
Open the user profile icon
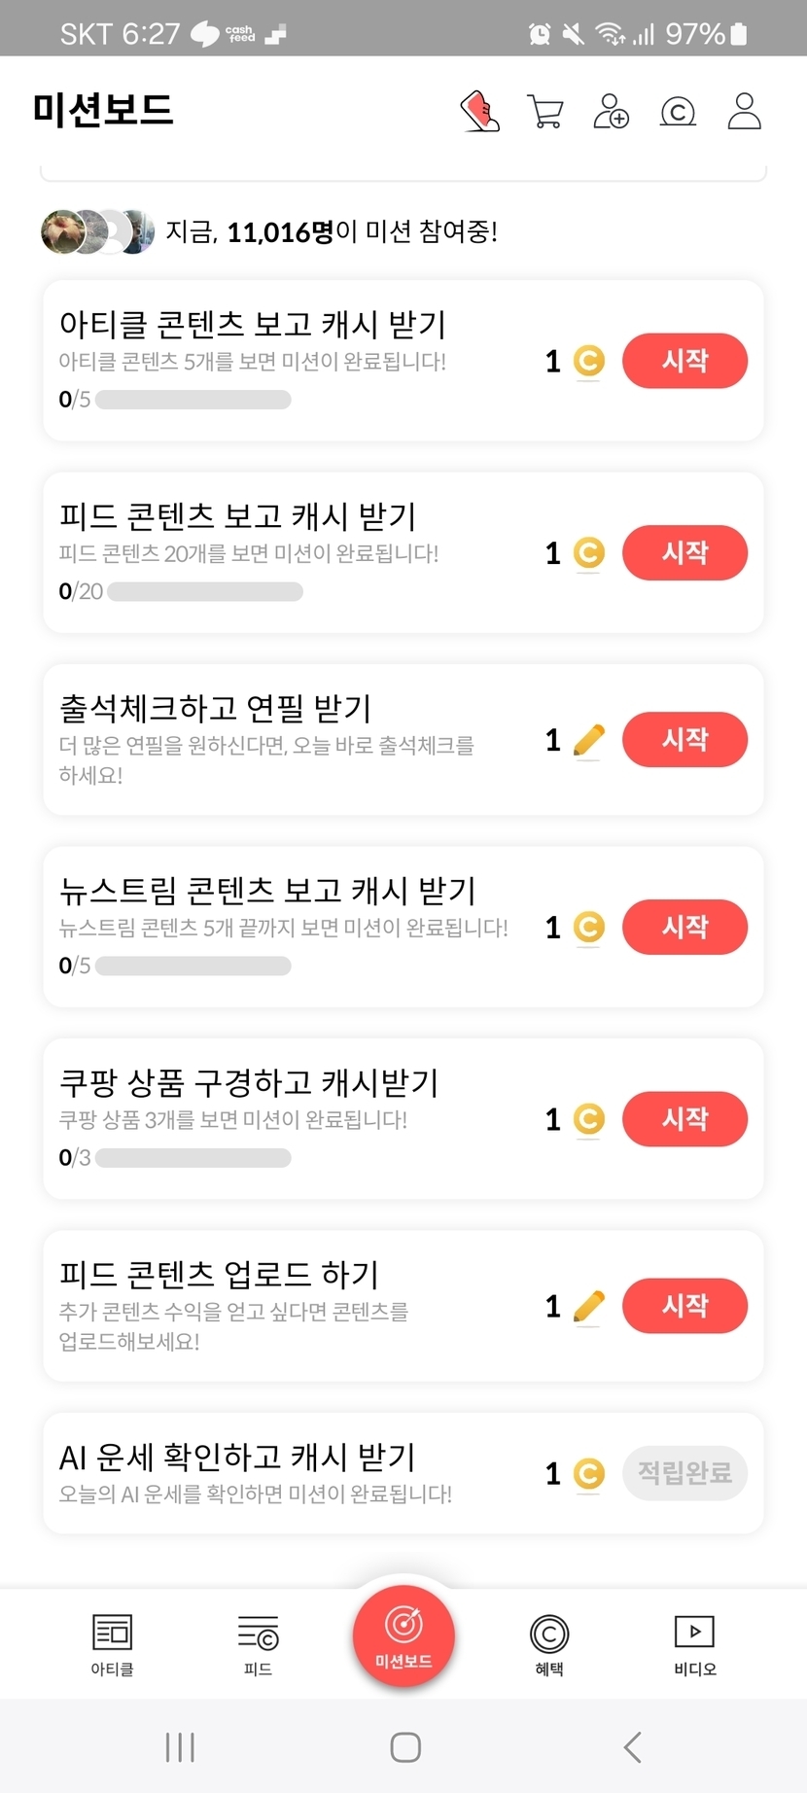pos(745,111)
